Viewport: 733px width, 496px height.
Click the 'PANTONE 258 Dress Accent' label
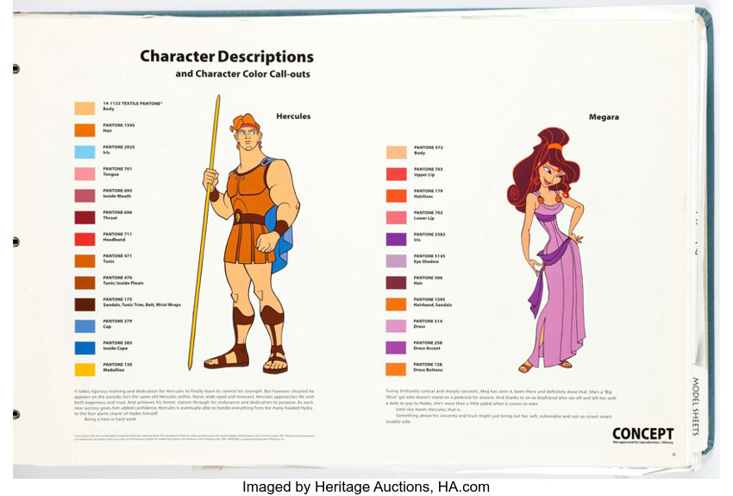pyautogui.click(x=428, y=345)
